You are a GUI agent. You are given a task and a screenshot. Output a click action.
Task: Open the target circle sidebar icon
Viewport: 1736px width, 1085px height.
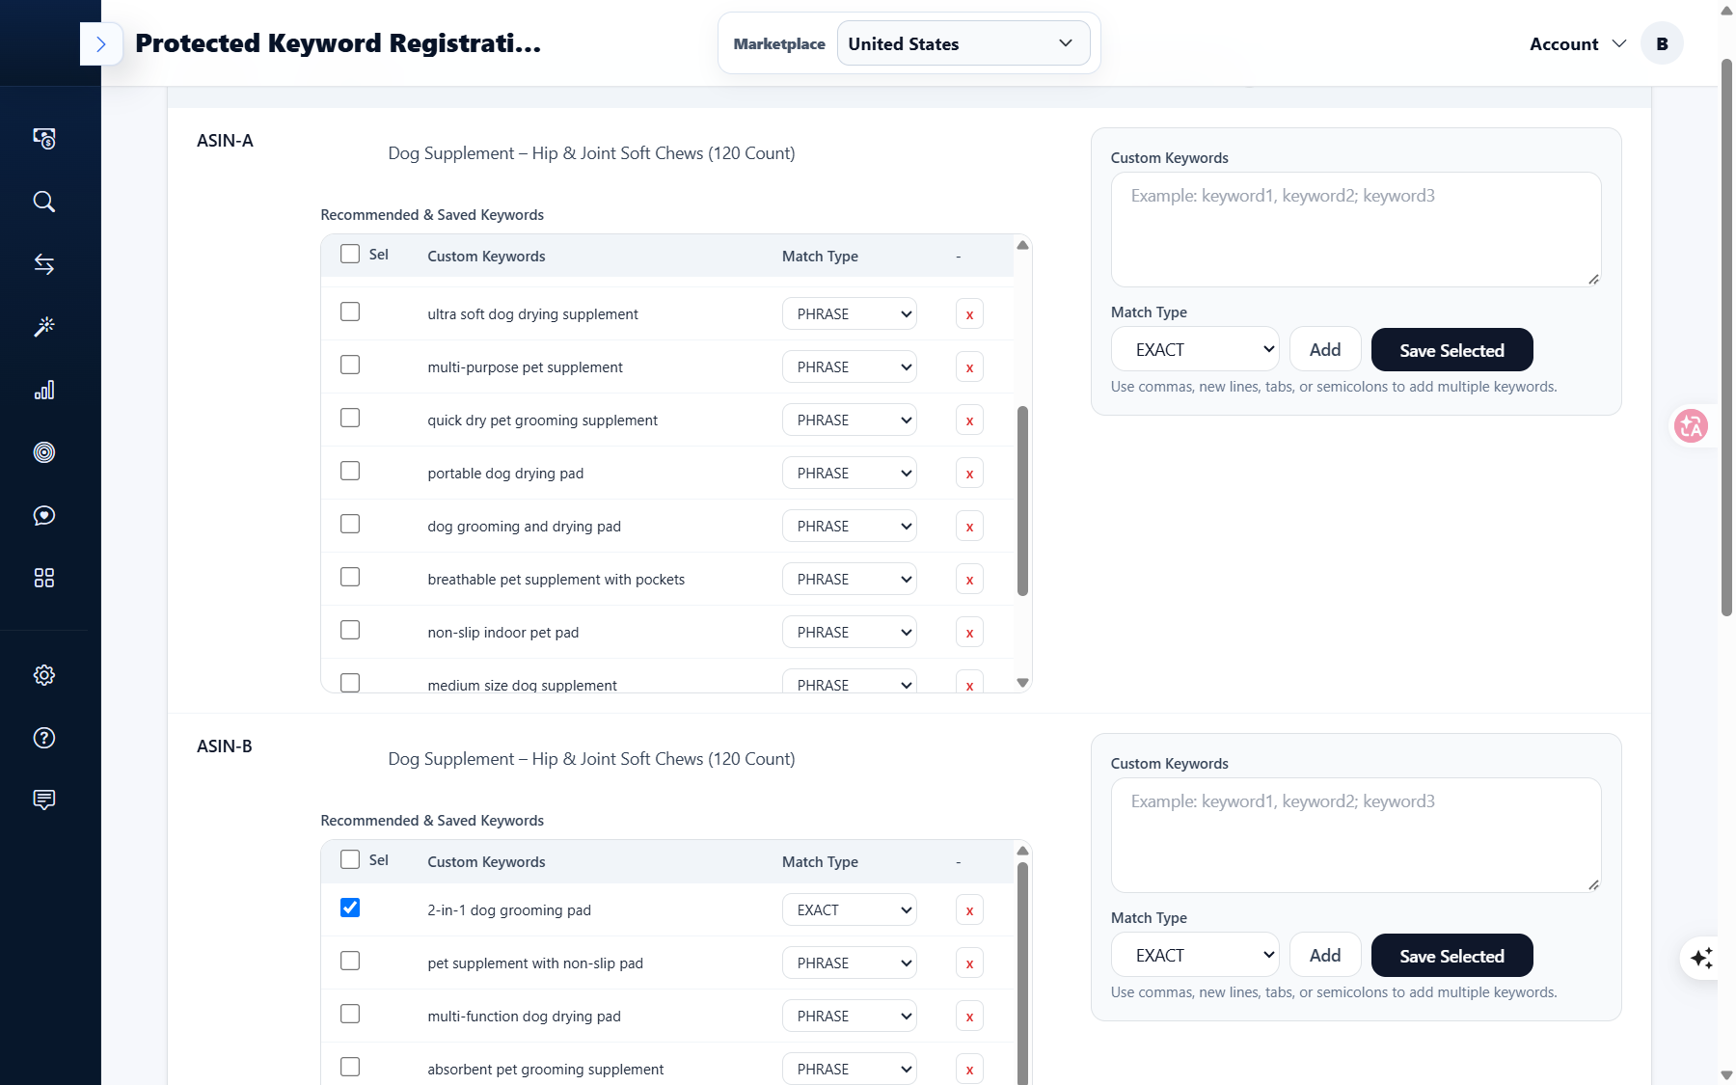pos(44,452)
